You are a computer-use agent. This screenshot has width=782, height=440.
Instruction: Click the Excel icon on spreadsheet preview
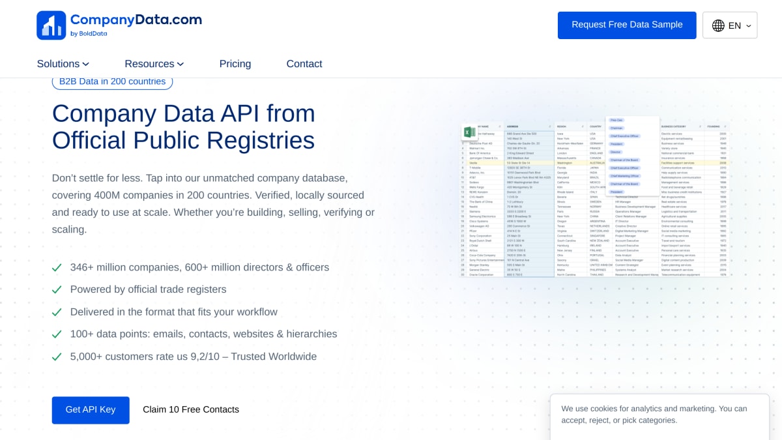coord(469,132)
